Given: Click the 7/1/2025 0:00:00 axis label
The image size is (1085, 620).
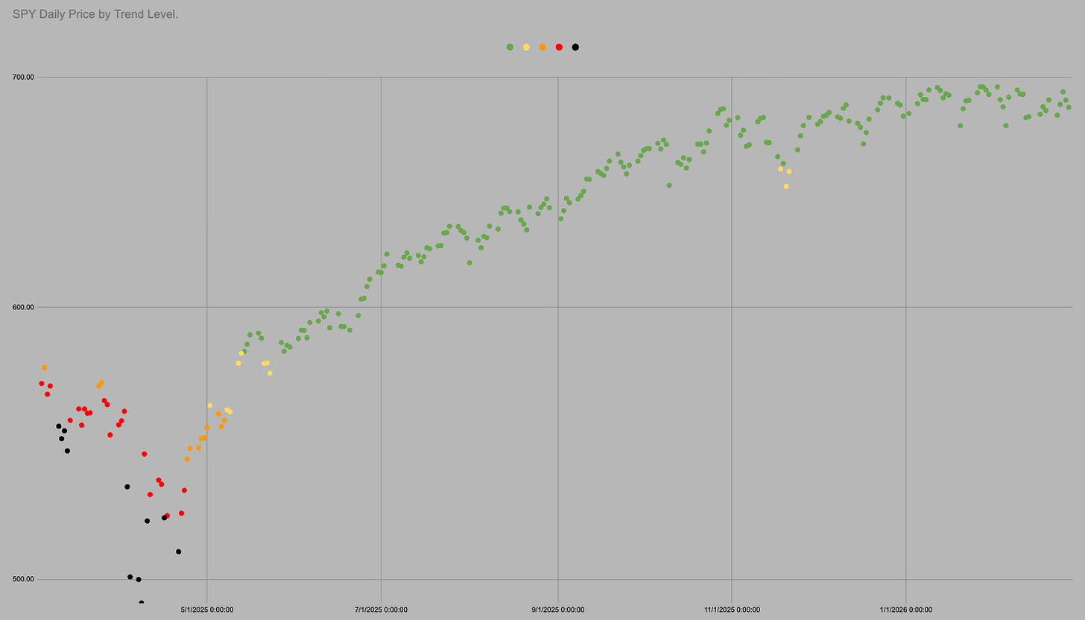Looking at the screenshot, I should coord(381,609).
